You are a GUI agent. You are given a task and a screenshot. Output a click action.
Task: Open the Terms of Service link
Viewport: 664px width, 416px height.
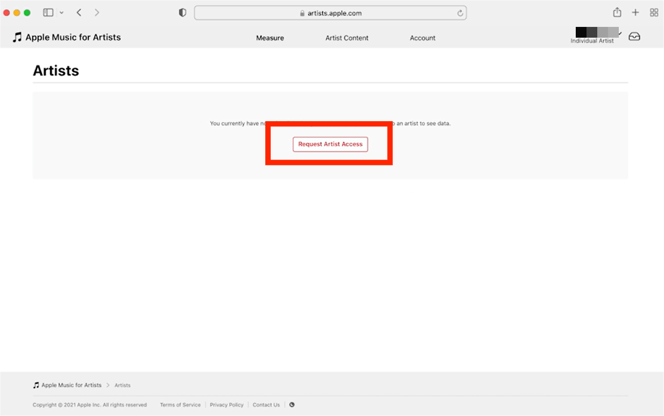tap(180, 405)
